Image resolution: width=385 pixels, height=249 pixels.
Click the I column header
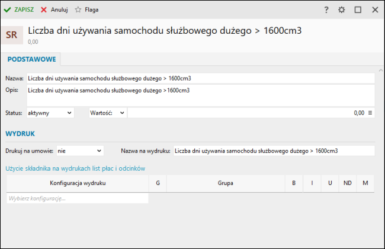(312, 183)
